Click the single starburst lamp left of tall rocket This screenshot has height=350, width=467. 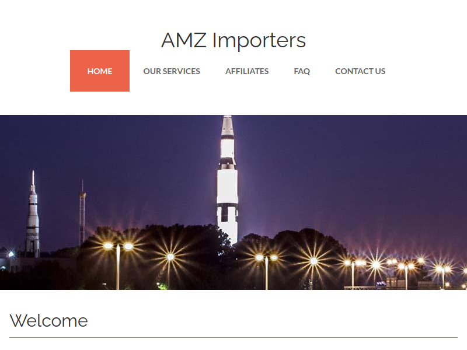pos(170,257)
